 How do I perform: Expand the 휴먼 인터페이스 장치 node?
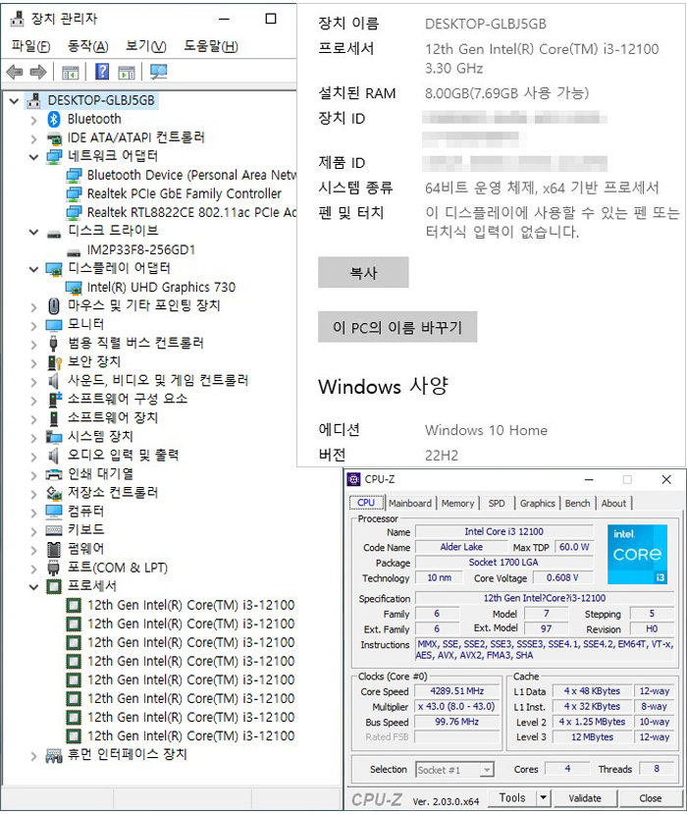[x=33, y=756]
